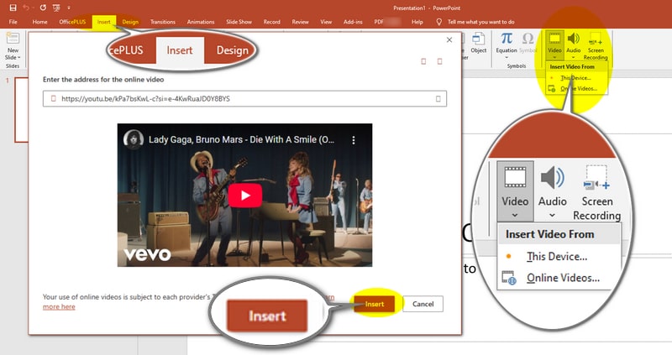Switch to the Transitions tab
672x355 pixels.
[163, 22]
